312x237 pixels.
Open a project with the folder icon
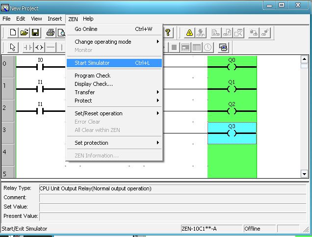pyautogui.click(x=24, y=32)
